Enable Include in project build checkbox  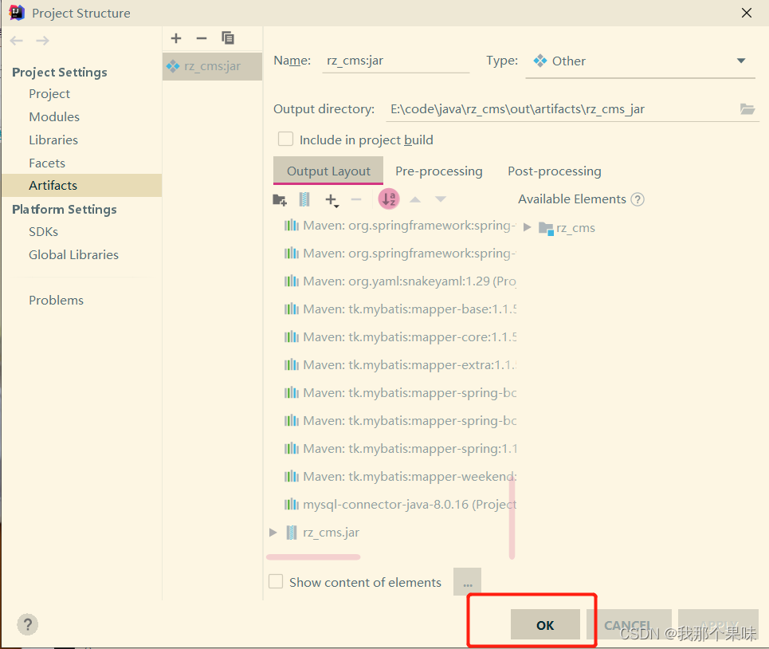tap(285, 140)
